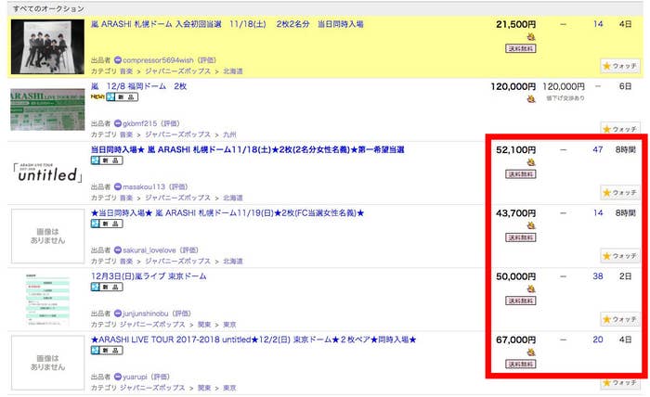The width and height of the screenshot is (650, 397).
Task: Click the 送料無料 badge under 21,500円
Action: [x=520, y=48]
